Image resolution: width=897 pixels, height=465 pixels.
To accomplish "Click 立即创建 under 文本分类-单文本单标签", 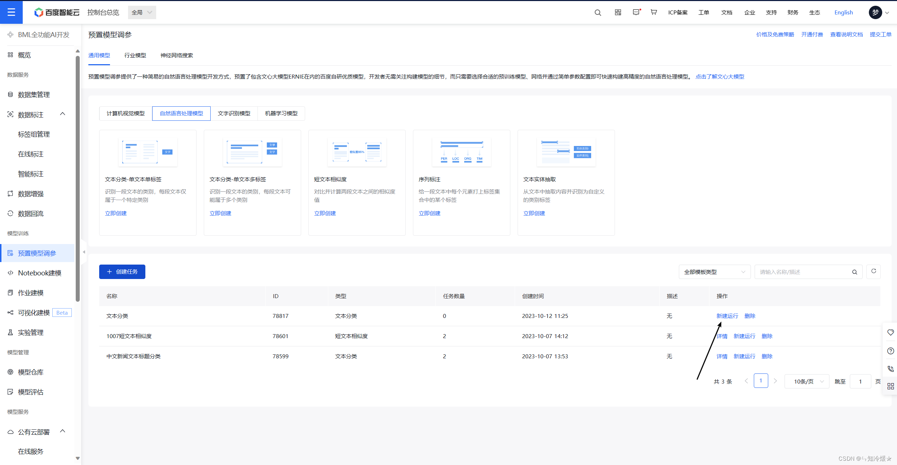I will pyautogui.click(x=116, y=213).
